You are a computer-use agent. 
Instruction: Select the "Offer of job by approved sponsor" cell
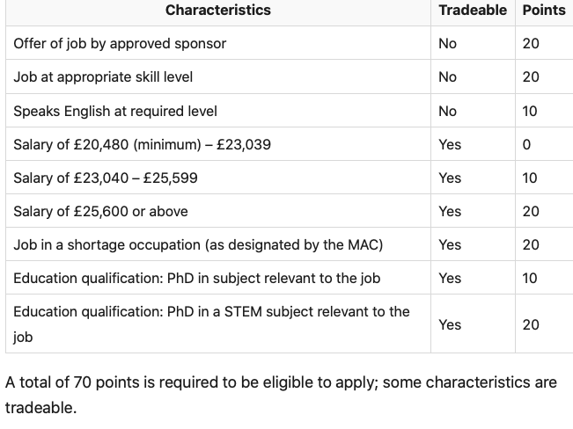click(x=120, y=43)
